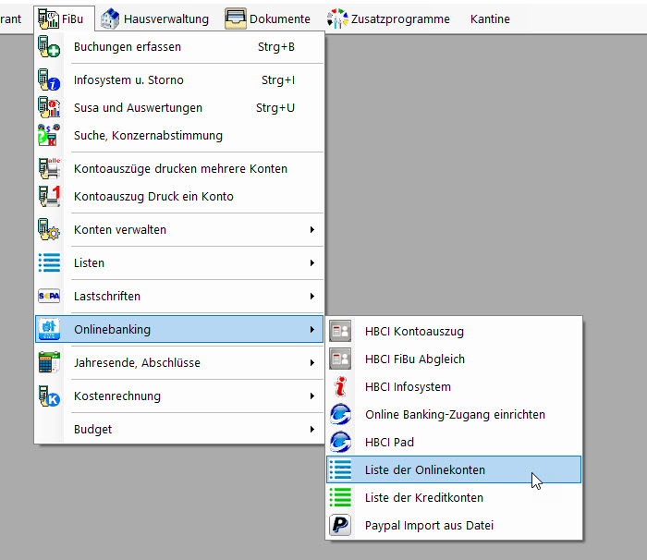Open the Dokumente menu
The width and height of the screenshot is (647, 560).
[x=268, y=19]
